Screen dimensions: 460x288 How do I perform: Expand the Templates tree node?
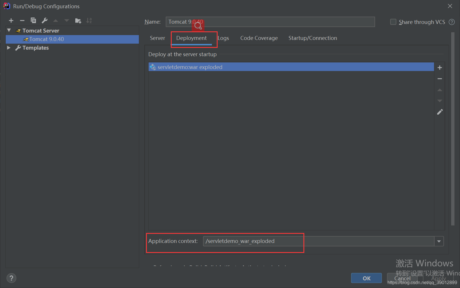pos(9,48)
